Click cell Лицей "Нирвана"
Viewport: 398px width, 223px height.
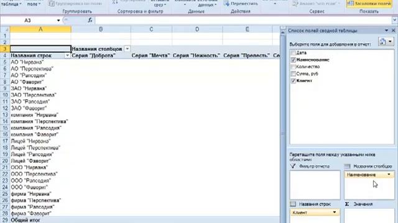click(40, 141)
